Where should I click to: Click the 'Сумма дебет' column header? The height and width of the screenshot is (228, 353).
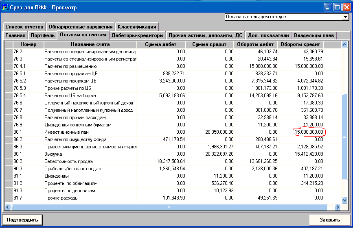161,44
